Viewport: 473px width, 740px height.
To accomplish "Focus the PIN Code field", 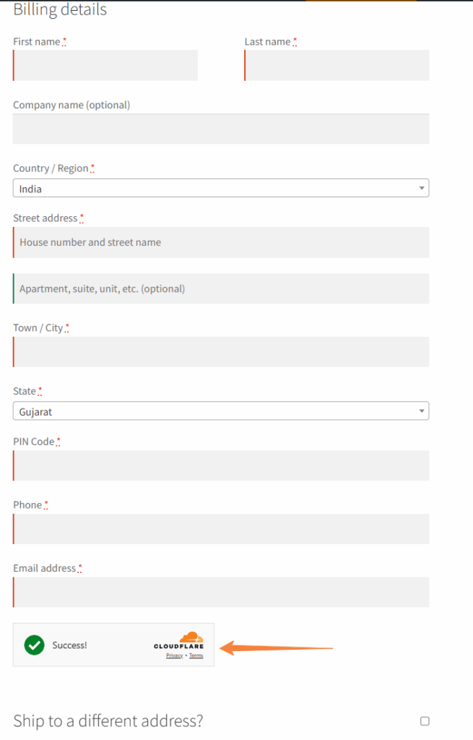I will coord(221,465).
